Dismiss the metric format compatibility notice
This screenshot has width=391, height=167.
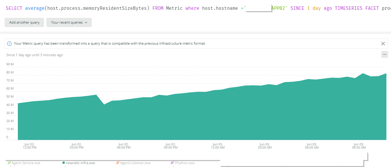(383, 43)
